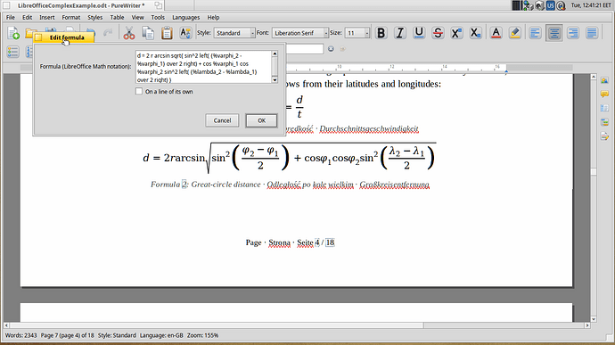The width and height of the screenshot is (615, 345).
Task: Create a new document via toolbar icon
Action: click(x=13, y=33)
